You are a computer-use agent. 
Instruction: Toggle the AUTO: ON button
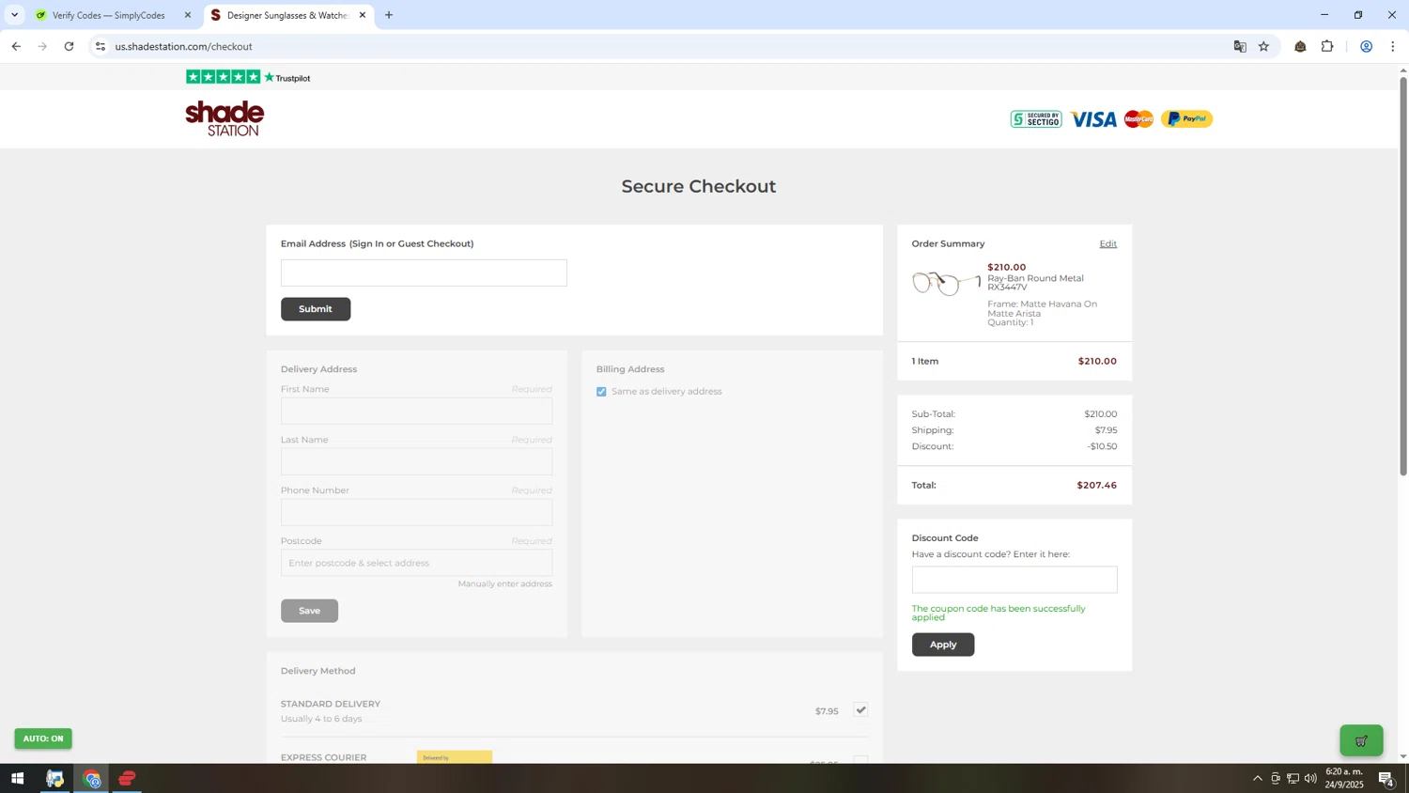tap(43, 739)
